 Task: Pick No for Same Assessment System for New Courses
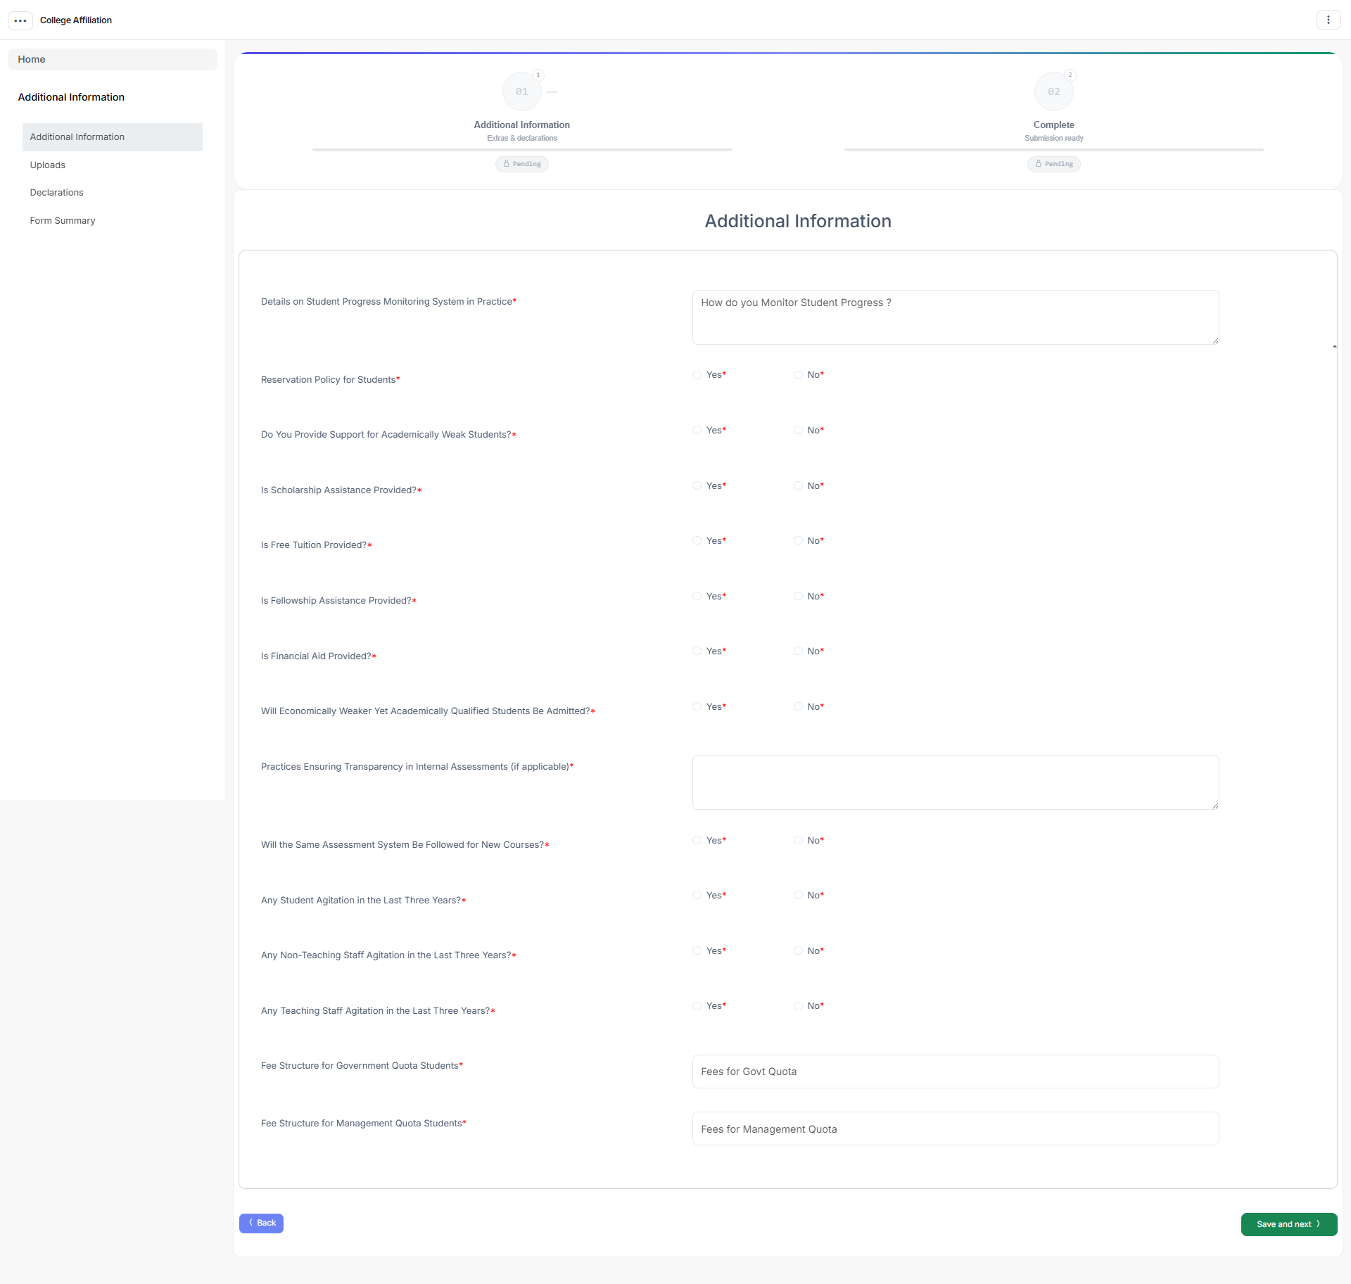coord(798,840)
